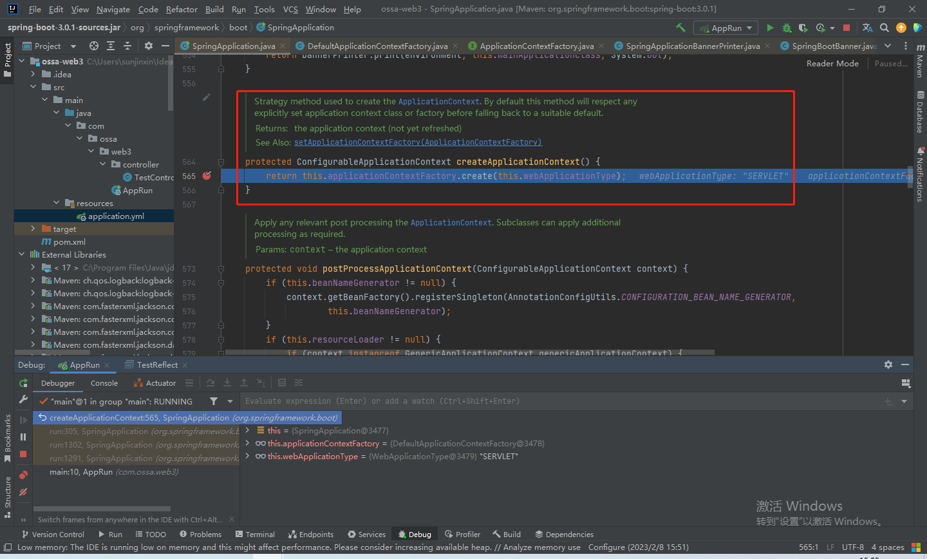Run AppRun with the green play icon
Screen dimensions: 927x559
pyautogui.click(x=770, y=28)
